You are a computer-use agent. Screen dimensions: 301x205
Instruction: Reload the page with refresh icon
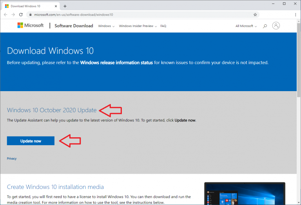coord(22,14)
